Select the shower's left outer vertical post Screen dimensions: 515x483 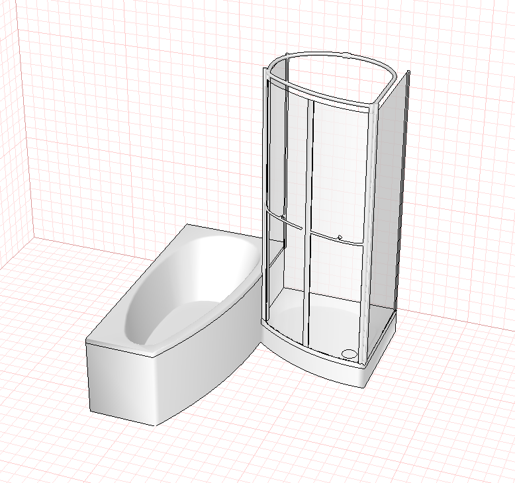coord(265,194)
